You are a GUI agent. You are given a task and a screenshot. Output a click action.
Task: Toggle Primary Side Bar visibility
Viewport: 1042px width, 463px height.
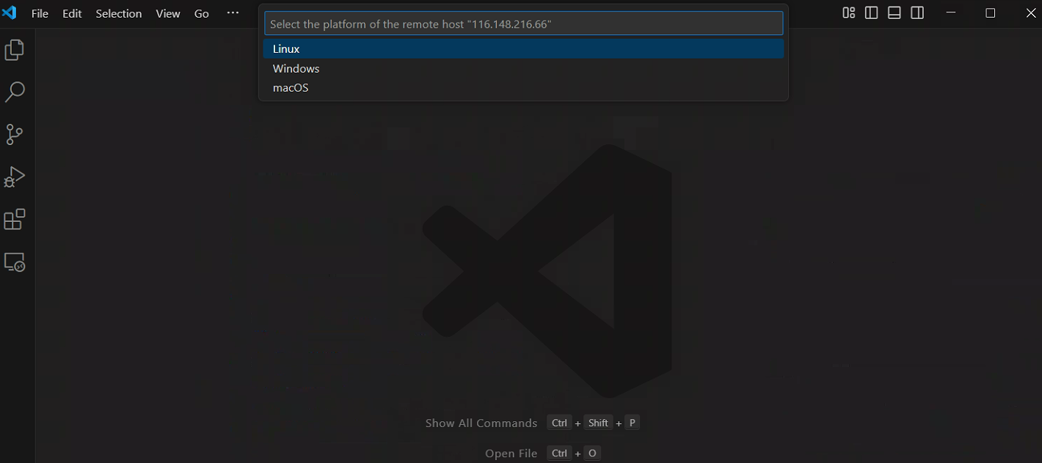(871, 12)
